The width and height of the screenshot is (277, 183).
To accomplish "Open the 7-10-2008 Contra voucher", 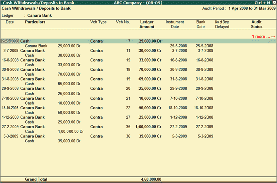I will click(x=138, y=98).
